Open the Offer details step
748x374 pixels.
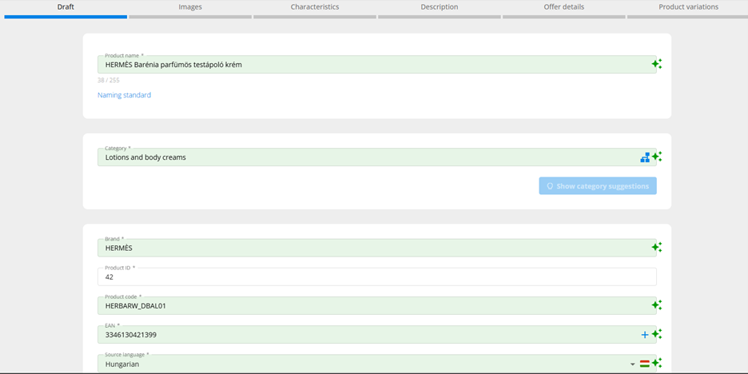tap(564, 10)
